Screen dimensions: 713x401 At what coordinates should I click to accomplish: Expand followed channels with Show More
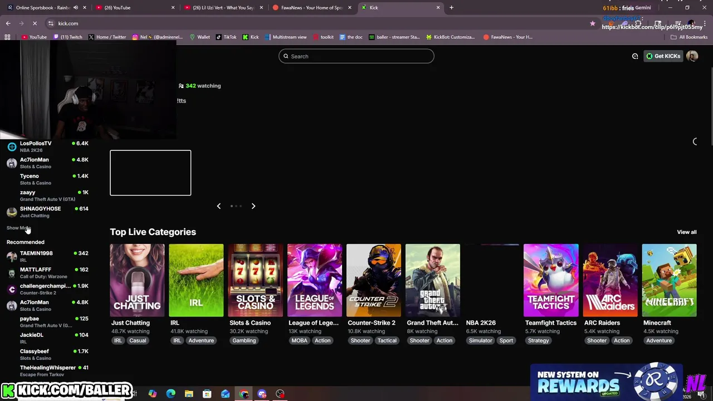tap(18, 228)
